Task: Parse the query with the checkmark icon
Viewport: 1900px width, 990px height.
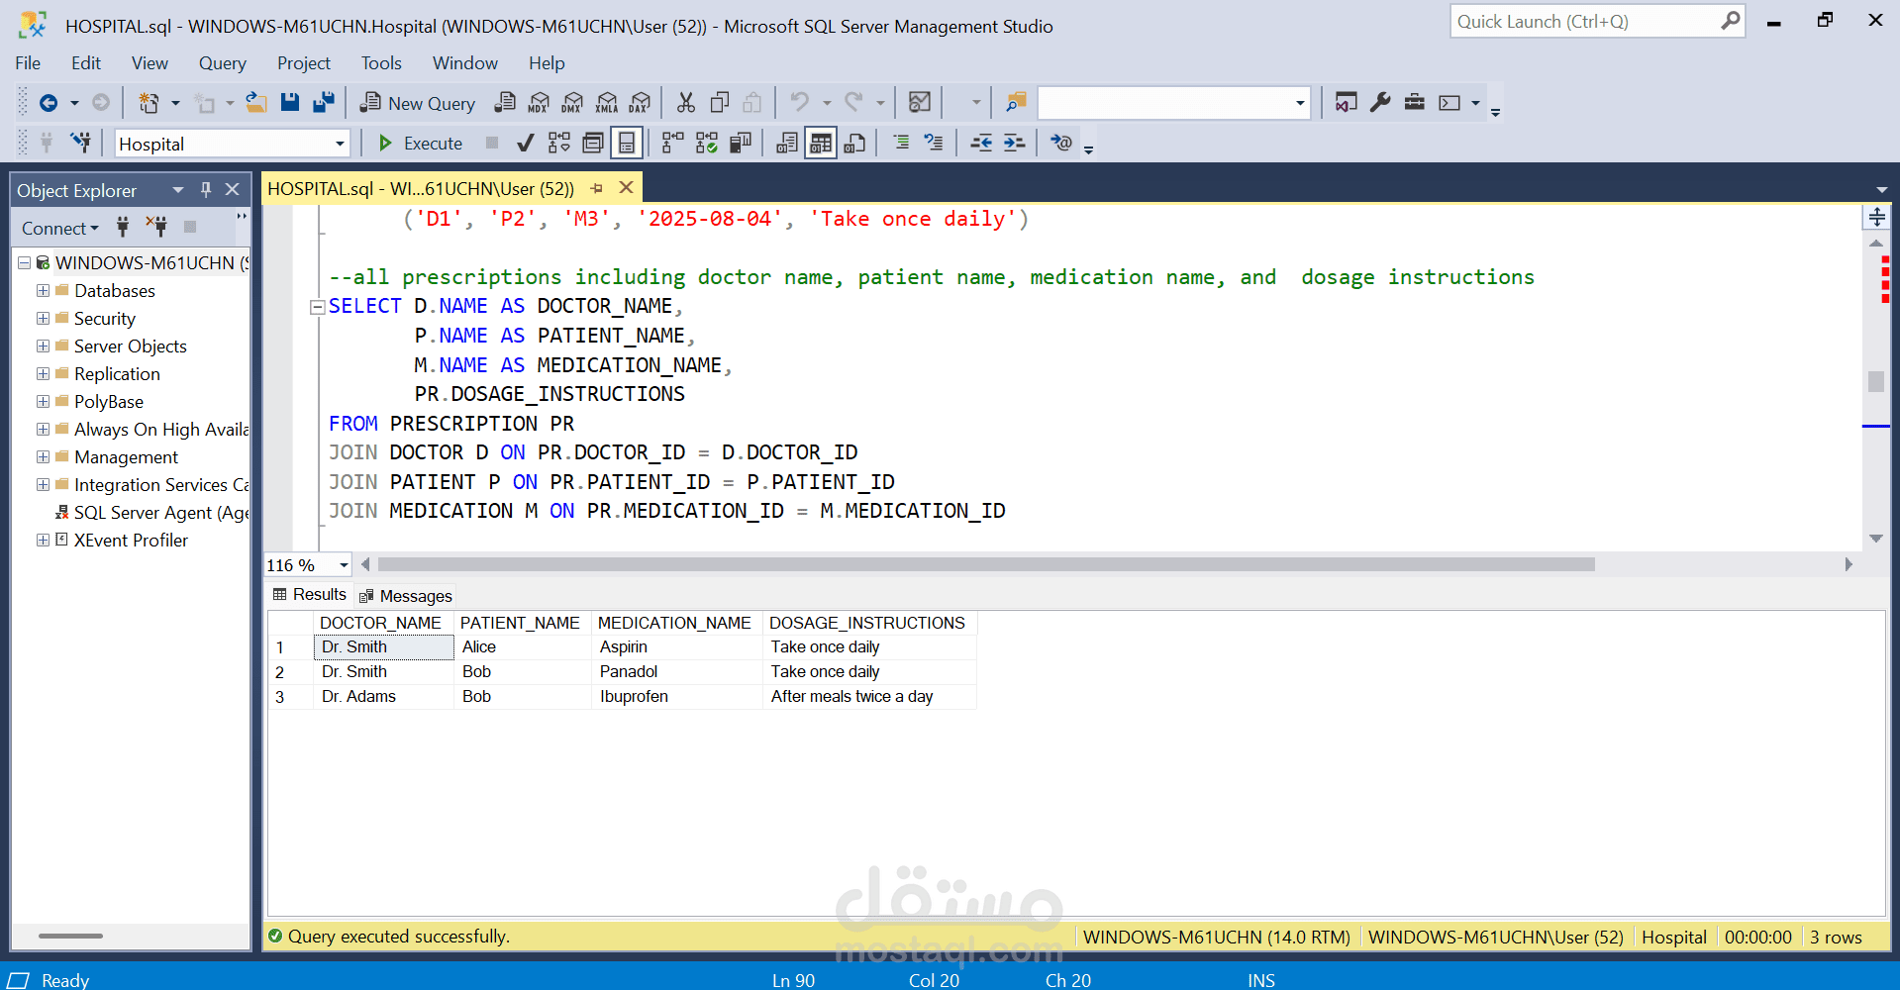Action: click(x=526, y=143)
